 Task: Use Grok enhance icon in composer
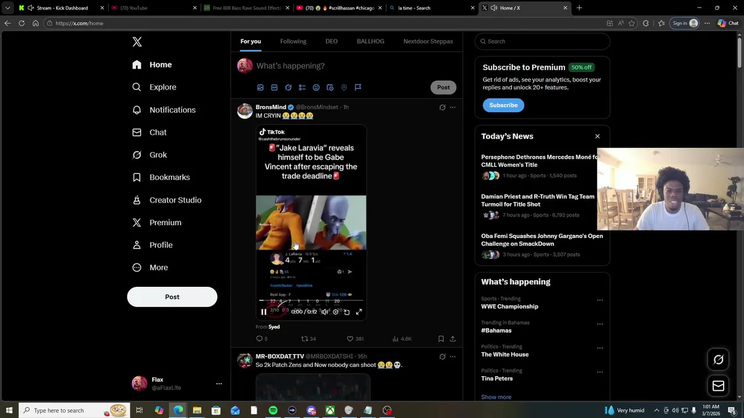click(288, 88)
